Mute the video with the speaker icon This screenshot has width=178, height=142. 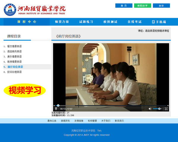tap(150, 109)
